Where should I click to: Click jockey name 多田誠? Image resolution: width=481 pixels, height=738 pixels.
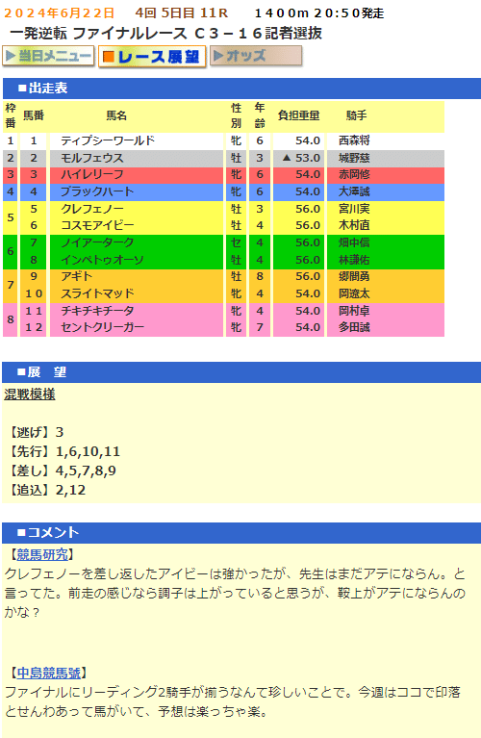click(x=354, y=327)
